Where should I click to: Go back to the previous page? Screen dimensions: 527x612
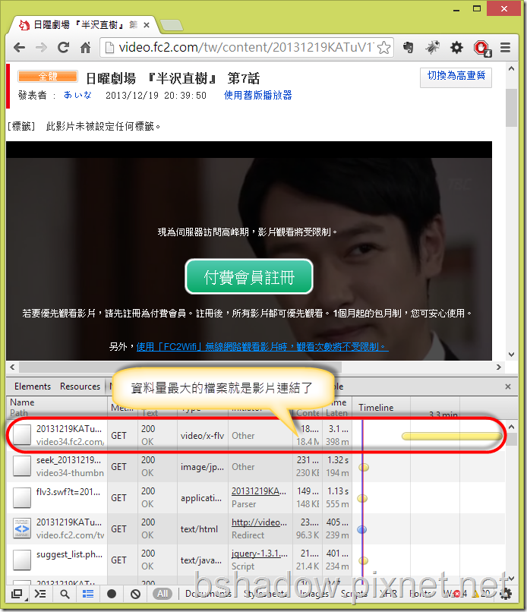click(19, 48)
